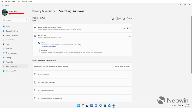The image size is (192, 108).
Task: Open Accessibility settings category
Action: pos(15,62)
